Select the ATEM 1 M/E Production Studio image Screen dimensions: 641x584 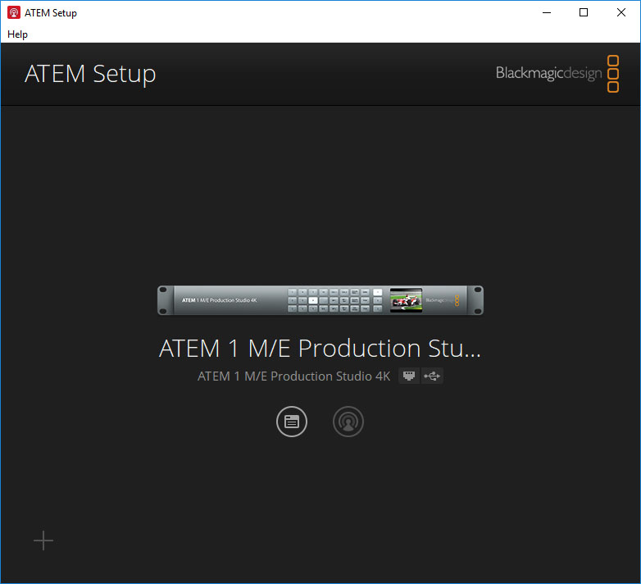tap(320, 300)
